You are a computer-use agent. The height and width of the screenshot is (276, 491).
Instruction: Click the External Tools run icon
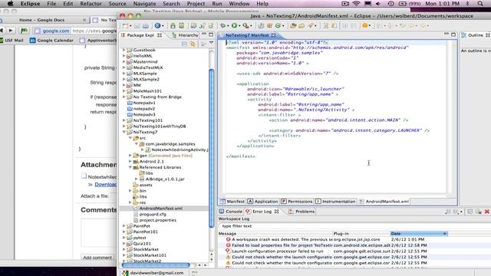click(x=245, y=26)
